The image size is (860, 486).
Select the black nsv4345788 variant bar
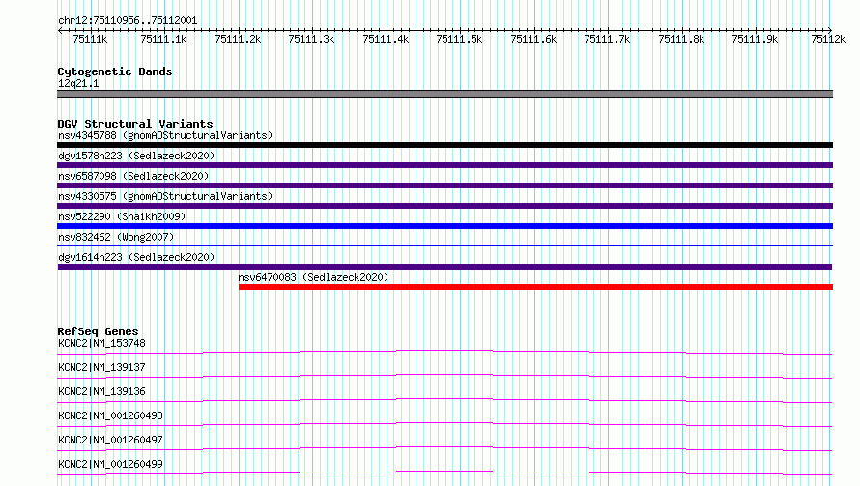444,145
